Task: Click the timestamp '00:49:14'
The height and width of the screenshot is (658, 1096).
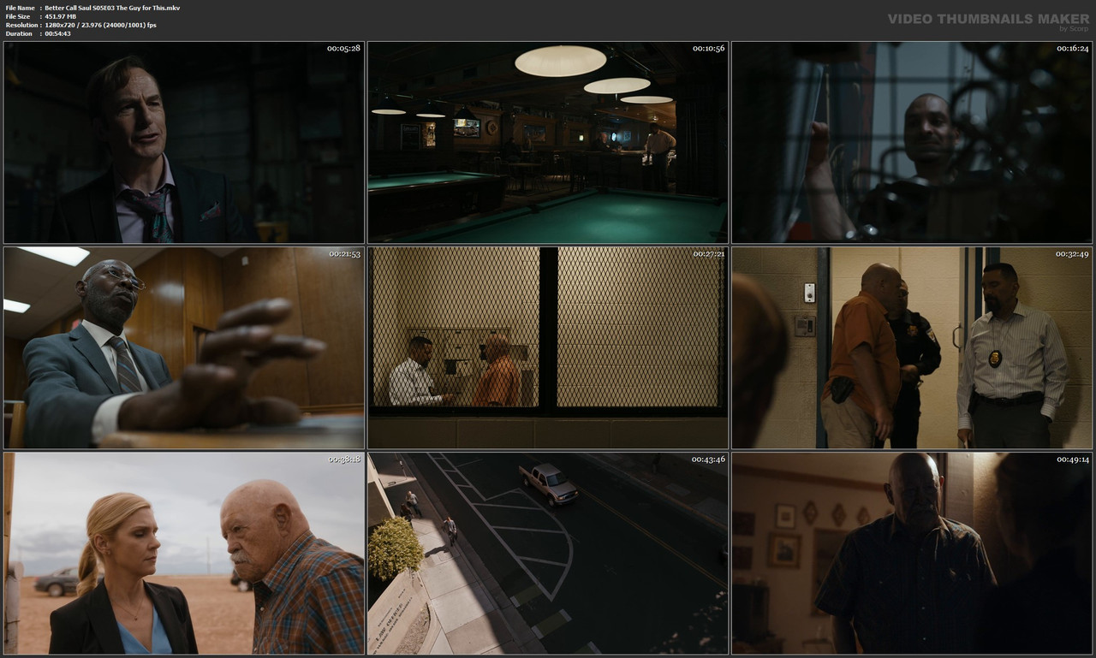Action: point(1072,459)
